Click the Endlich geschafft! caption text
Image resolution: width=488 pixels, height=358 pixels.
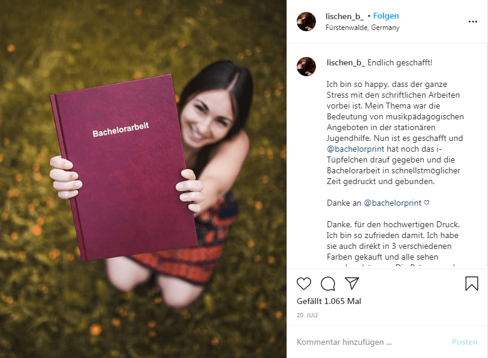[x=400, y=62]
